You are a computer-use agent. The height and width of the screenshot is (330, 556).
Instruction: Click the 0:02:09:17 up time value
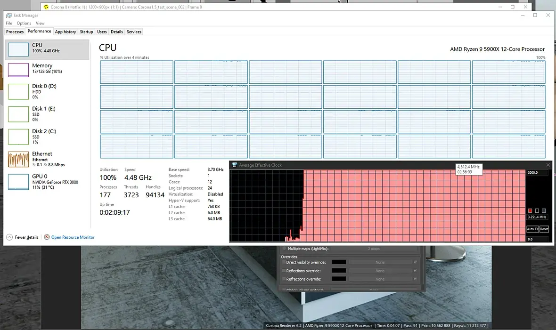click(x=114, y=212)
